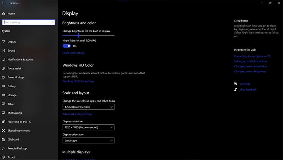The height and width of the screenshot is (160, 283).
Task: Select Clipboard in the sidebar
Action: (x=13, y=139)
